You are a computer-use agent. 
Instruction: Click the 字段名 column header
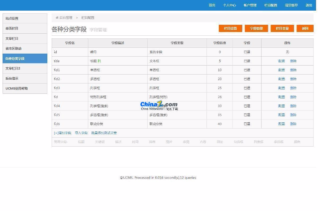coord(70,43)
